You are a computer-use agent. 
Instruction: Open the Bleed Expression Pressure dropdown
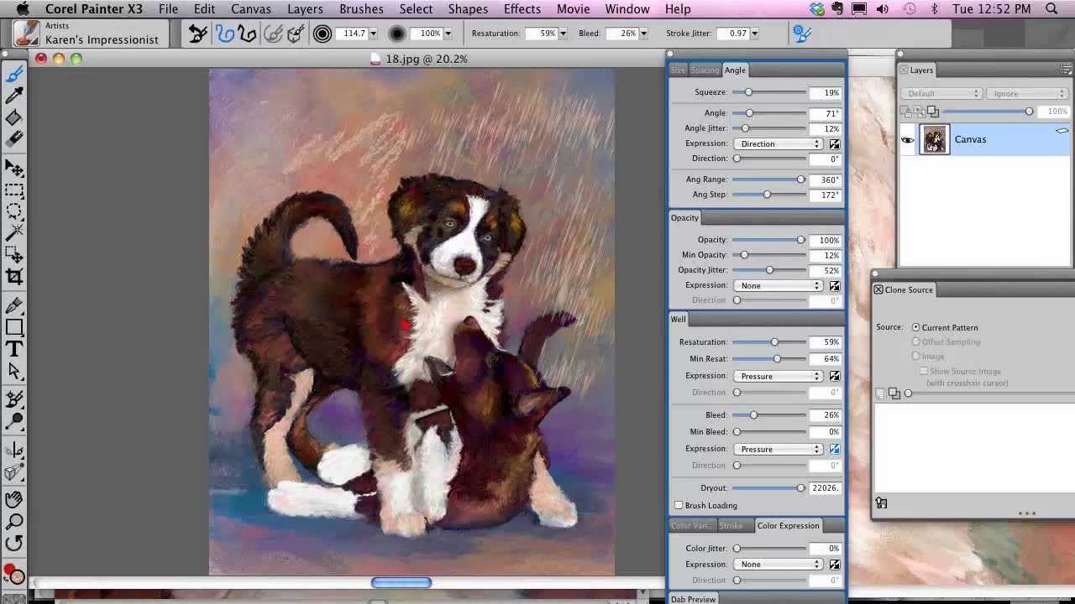[x=778, y=450]
